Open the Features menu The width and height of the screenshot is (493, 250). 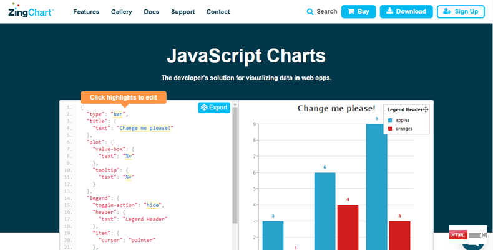pos(86,12)
